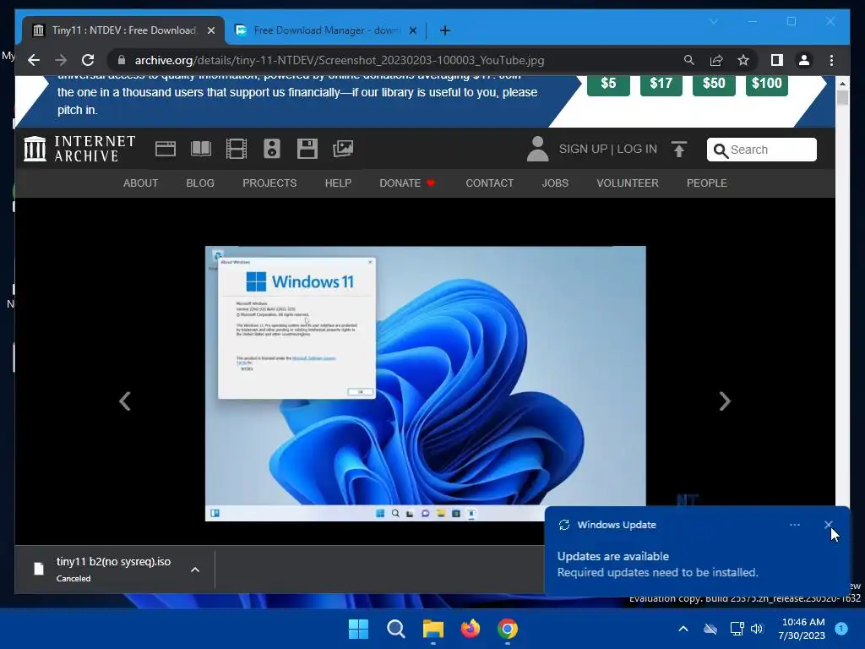Open the HELP menu item
Image resolution: width=865 pixels, height=649 pixels.
click(338, 183)
